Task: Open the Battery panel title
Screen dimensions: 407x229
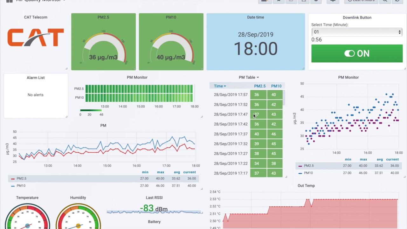Action: click(x=154, y=222)
